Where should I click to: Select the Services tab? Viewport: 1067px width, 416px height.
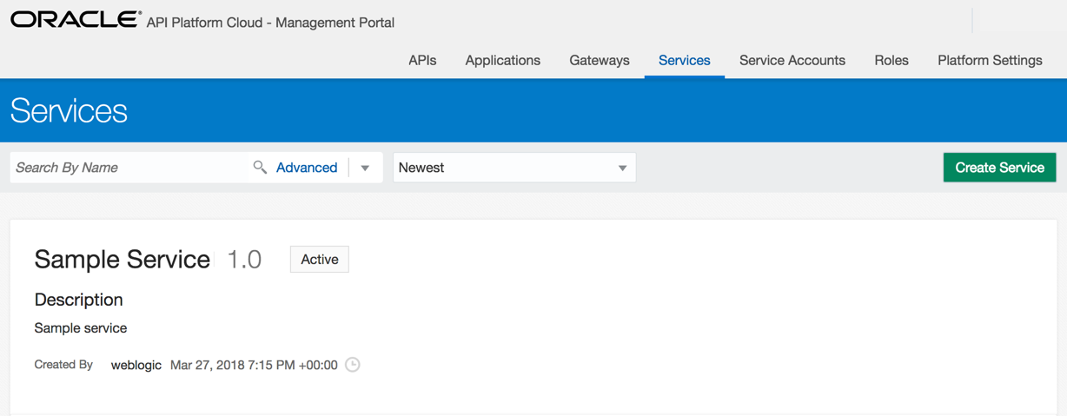point(685,60)
